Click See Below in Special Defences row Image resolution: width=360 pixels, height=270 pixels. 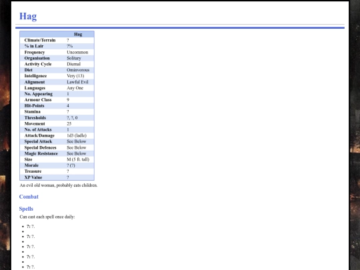77,147
